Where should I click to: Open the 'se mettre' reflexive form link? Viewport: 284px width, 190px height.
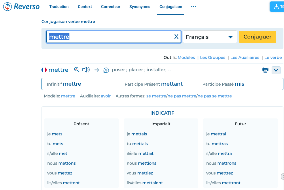tap(156, 96)
